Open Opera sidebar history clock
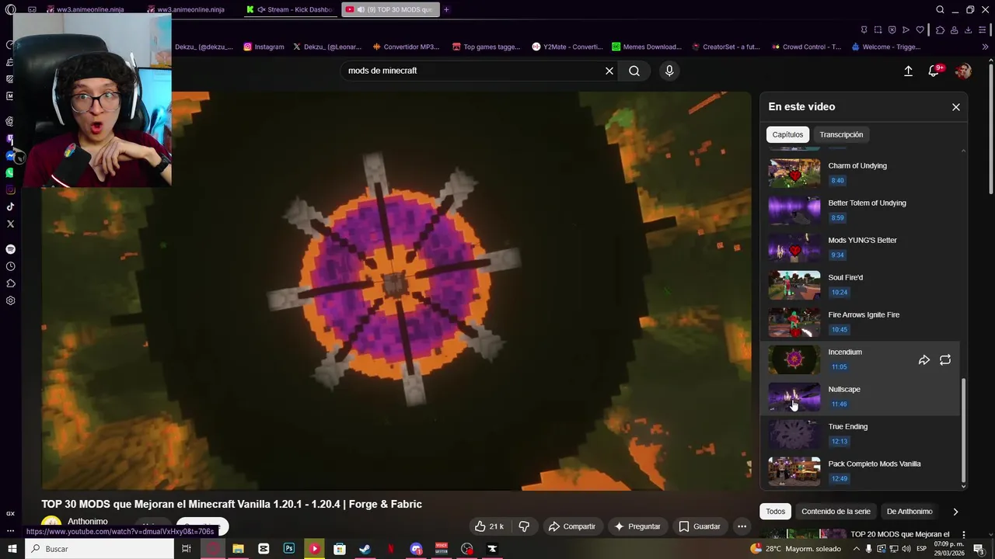995x559 pixels. [10, 266]
